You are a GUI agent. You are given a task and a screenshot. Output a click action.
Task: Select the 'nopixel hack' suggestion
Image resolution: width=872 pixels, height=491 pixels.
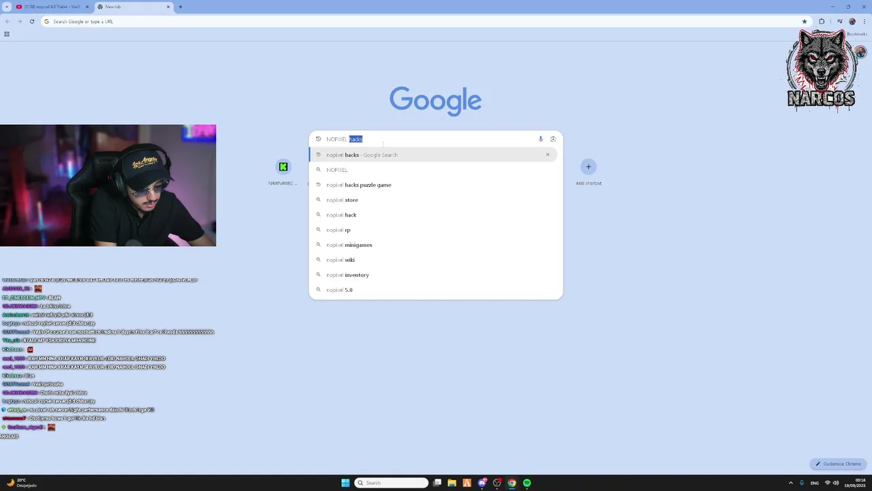click(433, 215)
